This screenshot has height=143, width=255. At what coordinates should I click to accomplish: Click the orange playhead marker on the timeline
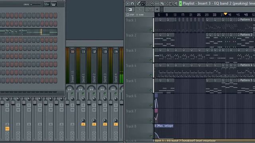[226, 14]
